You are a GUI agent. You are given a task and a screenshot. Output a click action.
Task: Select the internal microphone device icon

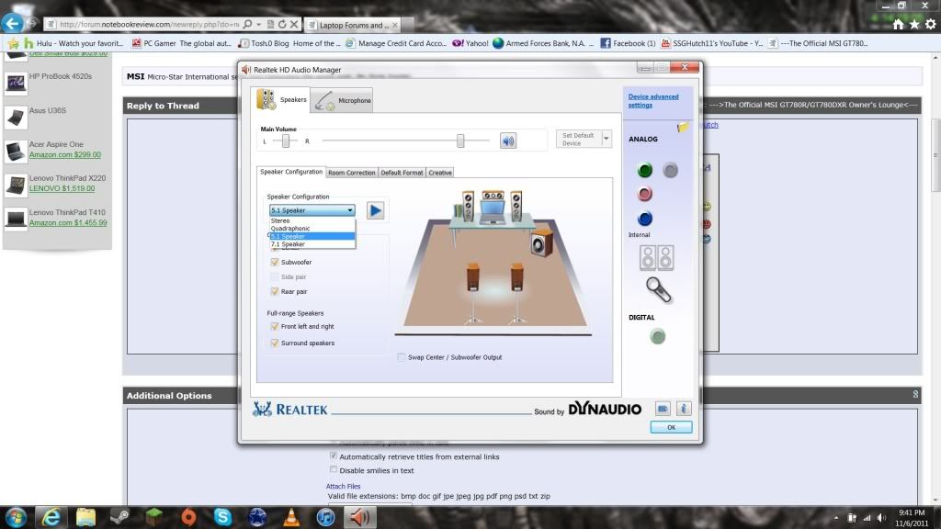[658, 290]
